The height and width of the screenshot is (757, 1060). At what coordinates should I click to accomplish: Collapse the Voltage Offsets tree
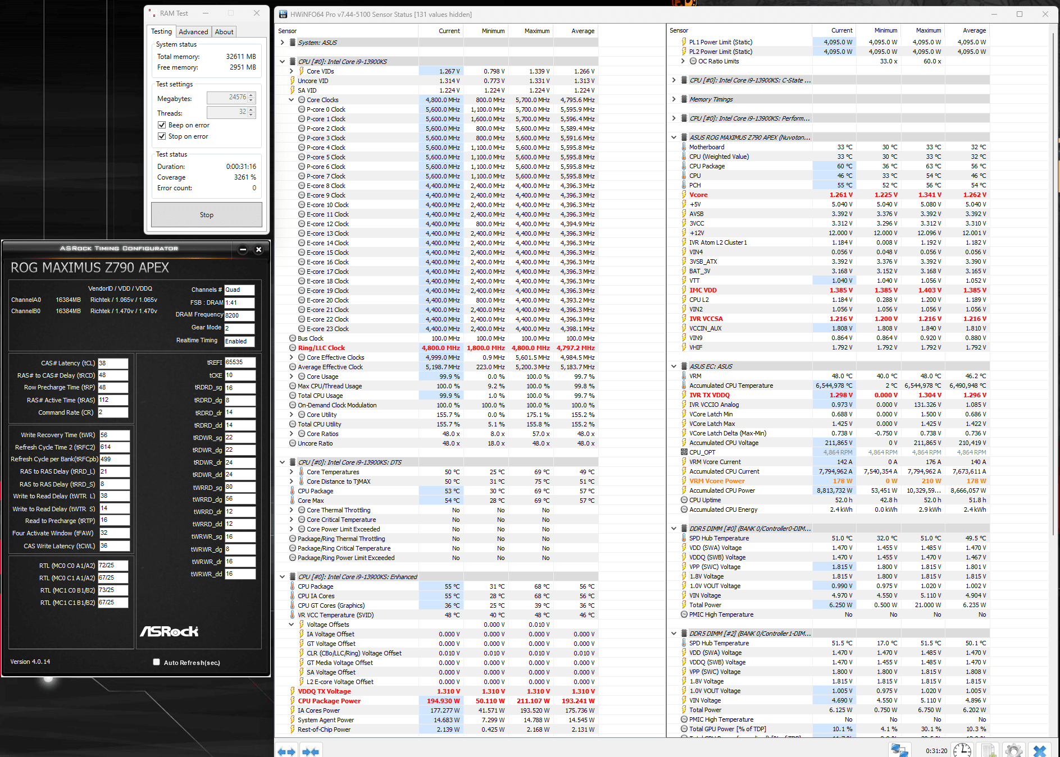pyautogui.click(x=292, y=625)
